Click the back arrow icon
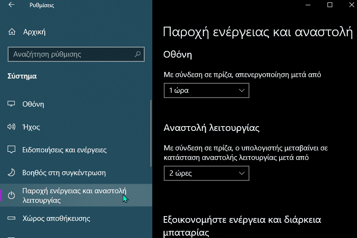The width and height of the screenshot is (357, 238). point(11,5)
